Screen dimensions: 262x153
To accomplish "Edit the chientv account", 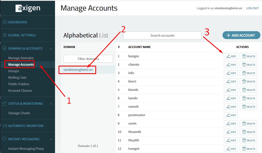I will tap(231, 65).
